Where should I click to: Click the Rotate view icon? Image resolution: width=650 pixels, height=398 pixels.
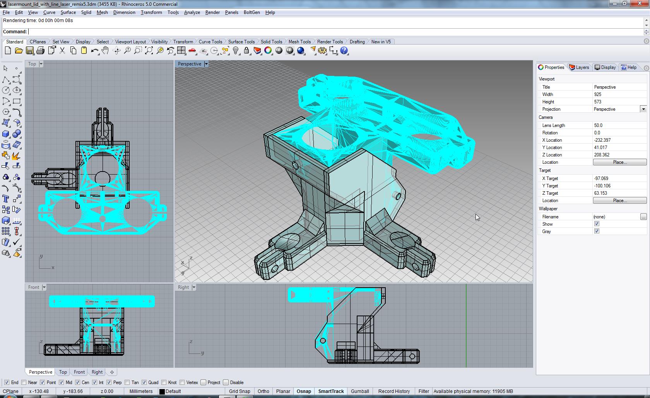(116, 51)
